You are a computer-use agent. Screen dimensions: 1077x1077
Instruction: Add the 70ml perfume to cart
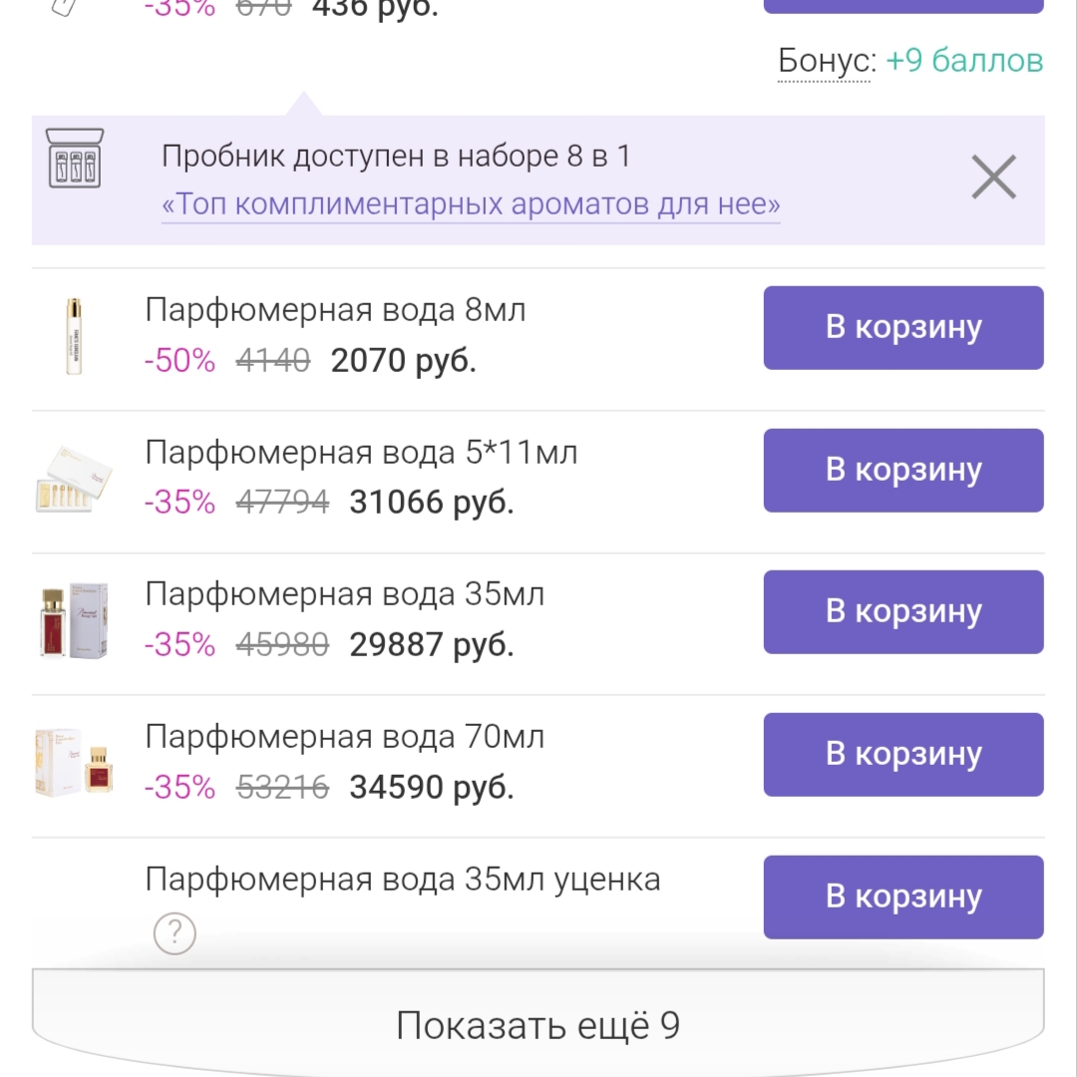(x=903, y=755)
